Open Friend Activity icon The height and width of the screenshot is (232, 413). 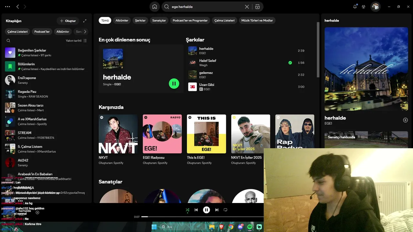pos(364,6)
